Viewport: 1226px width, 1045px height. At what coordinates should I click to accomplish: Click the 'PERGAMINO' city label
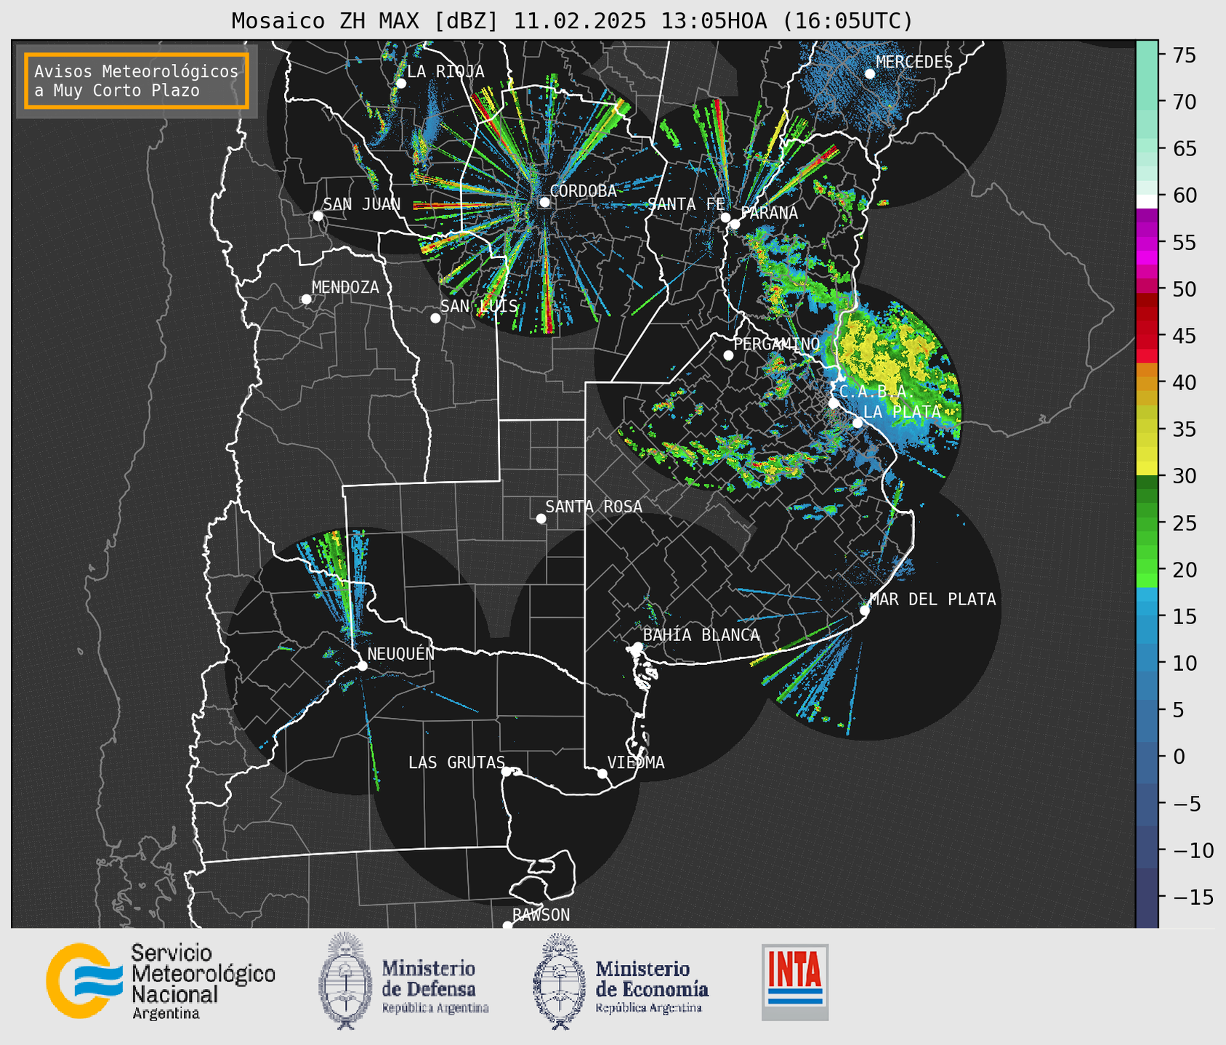point(777,344)
